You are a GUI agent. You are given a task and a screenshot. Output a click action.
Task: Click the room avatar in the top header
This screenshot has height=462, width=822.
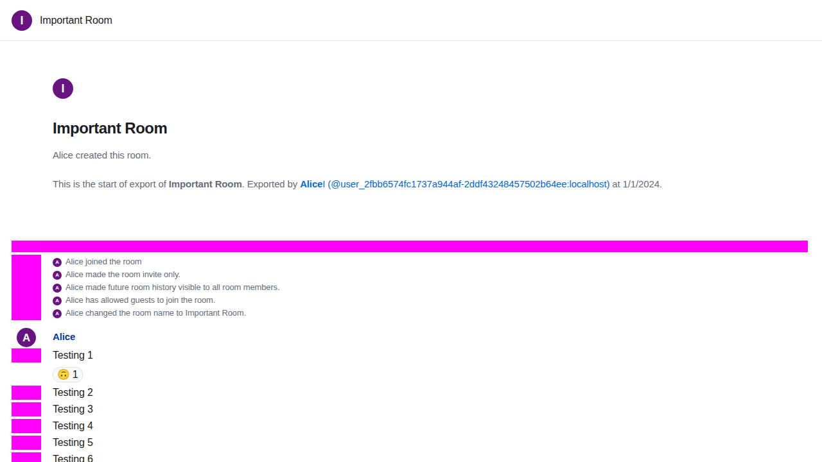click(22, 21)
